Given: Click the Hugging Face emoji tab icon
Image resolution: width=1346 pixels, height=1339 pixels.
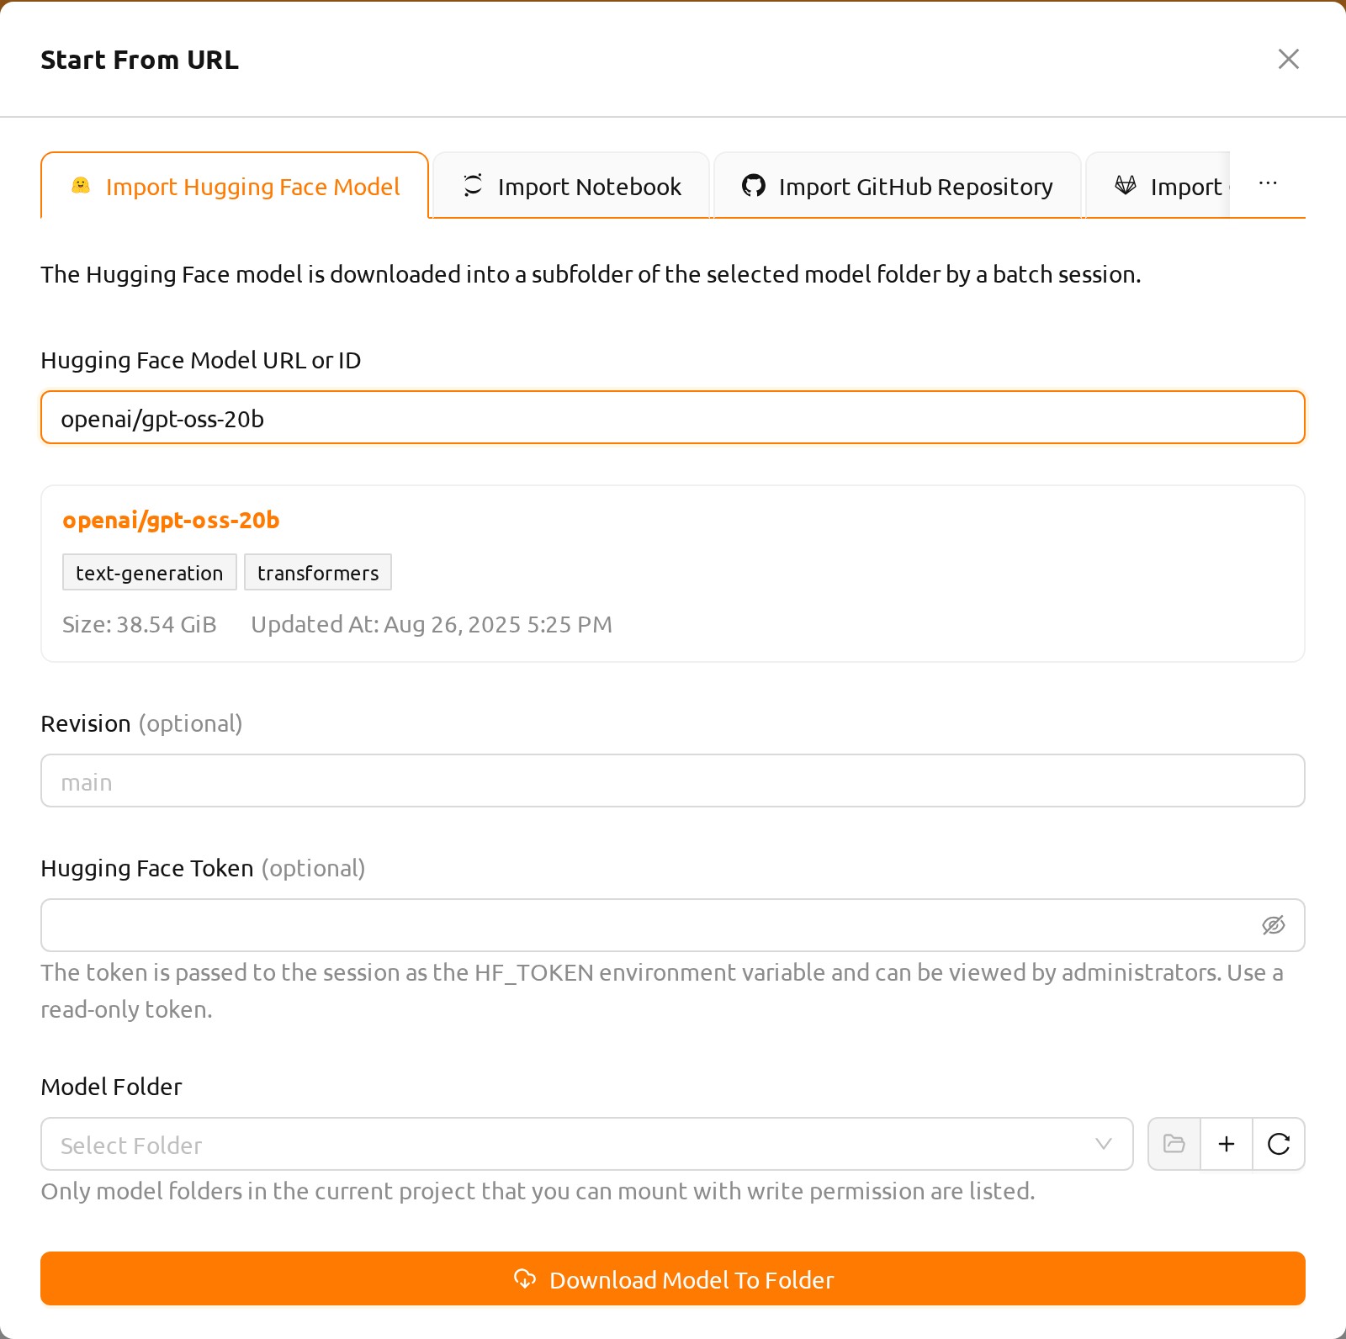Looking at the screenshot, I should click(x=81, y=186).
